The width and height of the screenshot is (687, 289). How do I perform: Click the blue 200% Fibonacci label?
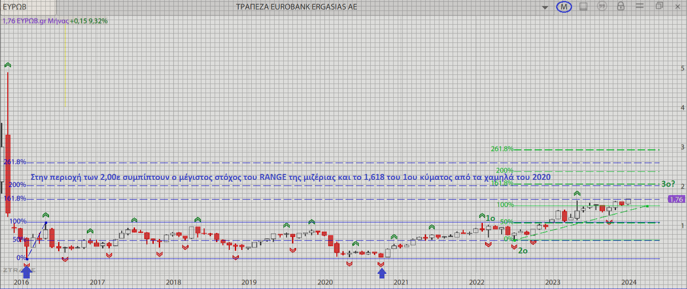16,185
